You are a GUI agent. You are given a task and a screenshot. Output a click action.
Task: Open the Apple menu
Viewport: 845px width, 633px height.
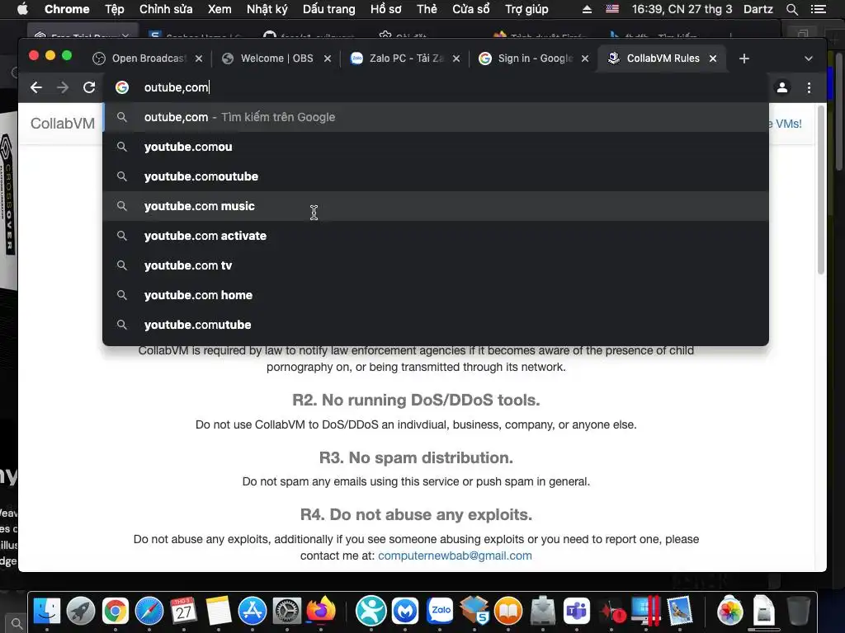click(x=22, y=9)
